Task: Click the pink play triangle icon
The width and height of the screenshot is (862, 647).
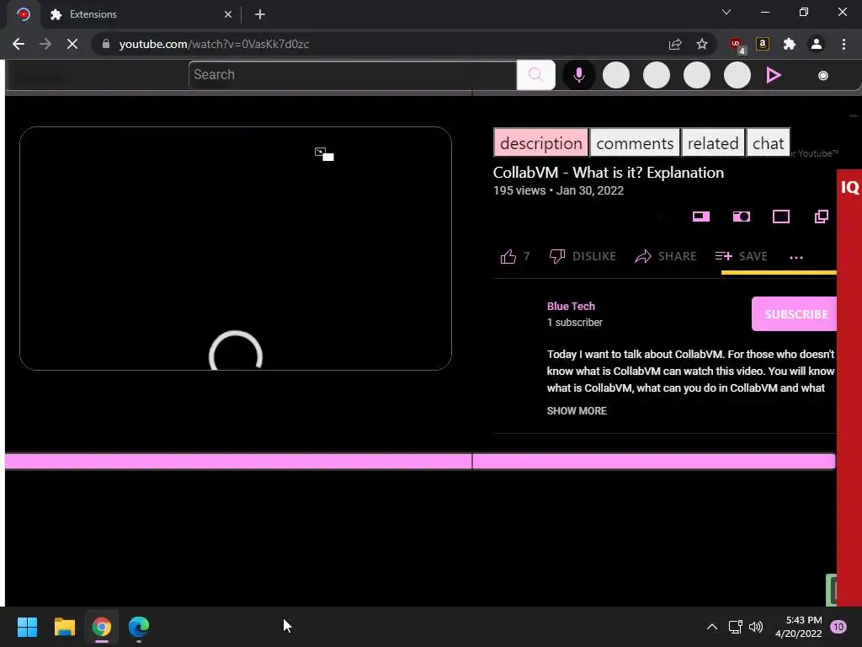Action: coord(774,75)
